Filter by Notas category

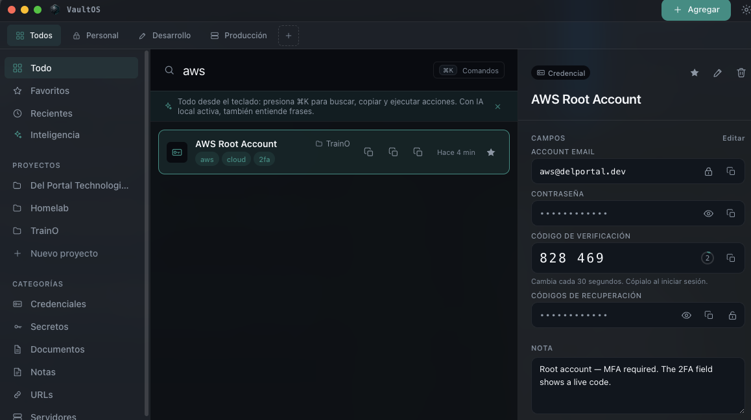[71, 372]
